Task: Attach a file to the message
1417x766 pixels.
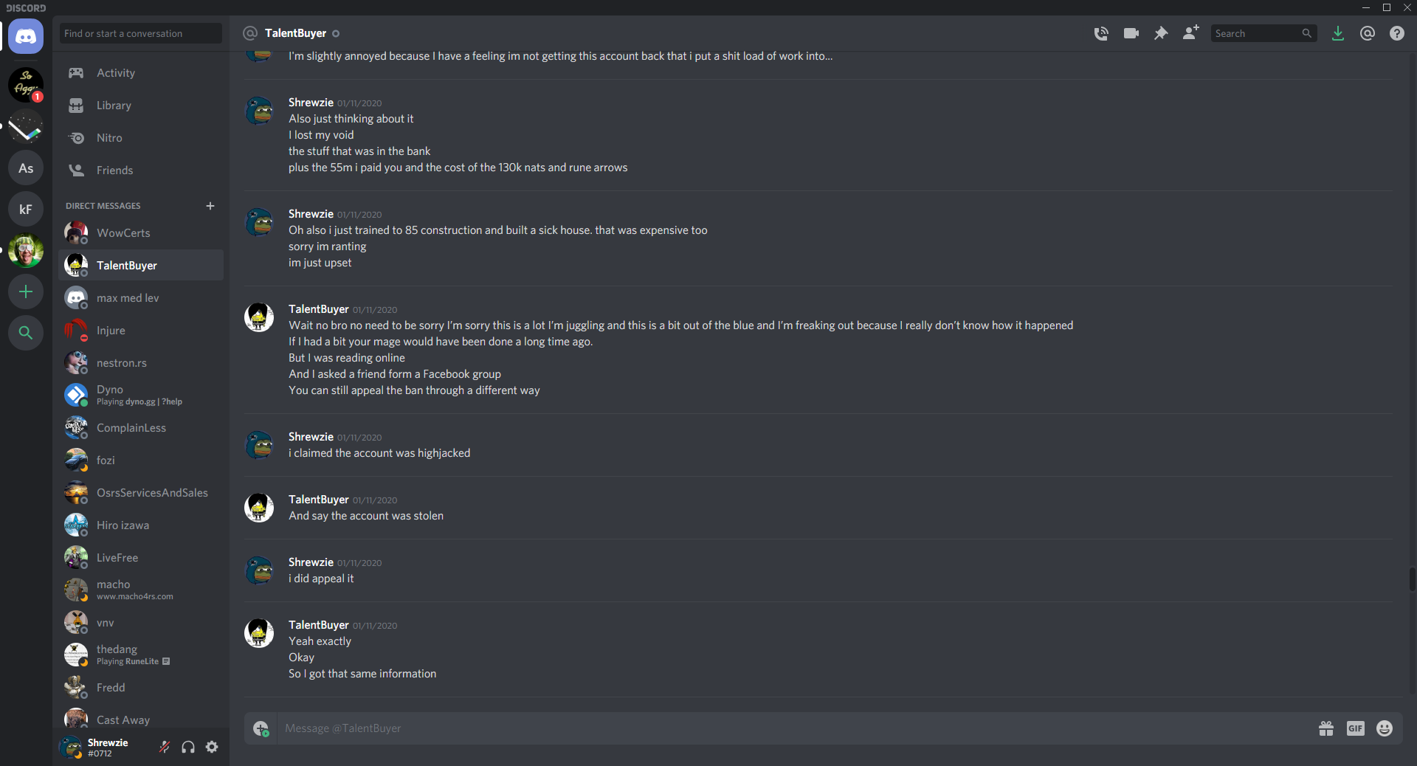Action: (x=261, y=728)
